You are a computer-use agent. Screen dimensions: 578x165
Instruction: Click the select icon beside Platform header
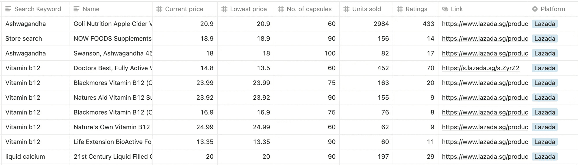coord(535,9)
